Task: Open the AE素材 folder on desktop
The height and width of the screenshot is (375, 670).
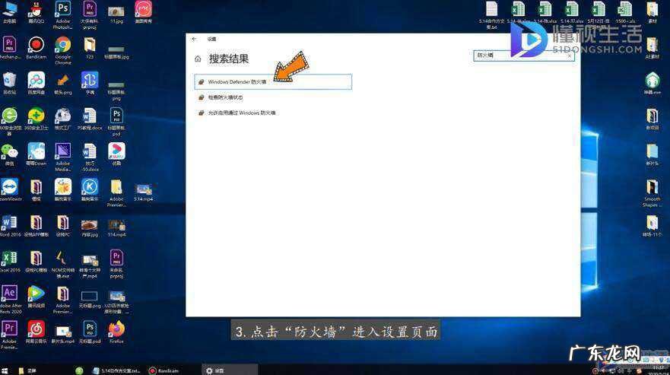Action: pyautogui.click(x=652, y=48)
